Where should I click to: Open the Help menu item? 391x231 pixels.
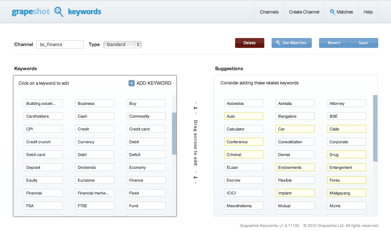[x=368, y=12]
